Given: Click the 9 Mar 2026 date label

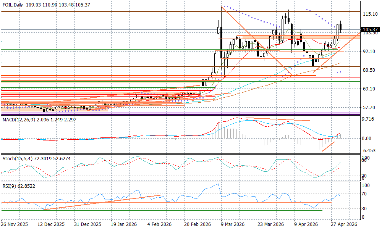Looking at the screenshot, I should tap(232, 224).
